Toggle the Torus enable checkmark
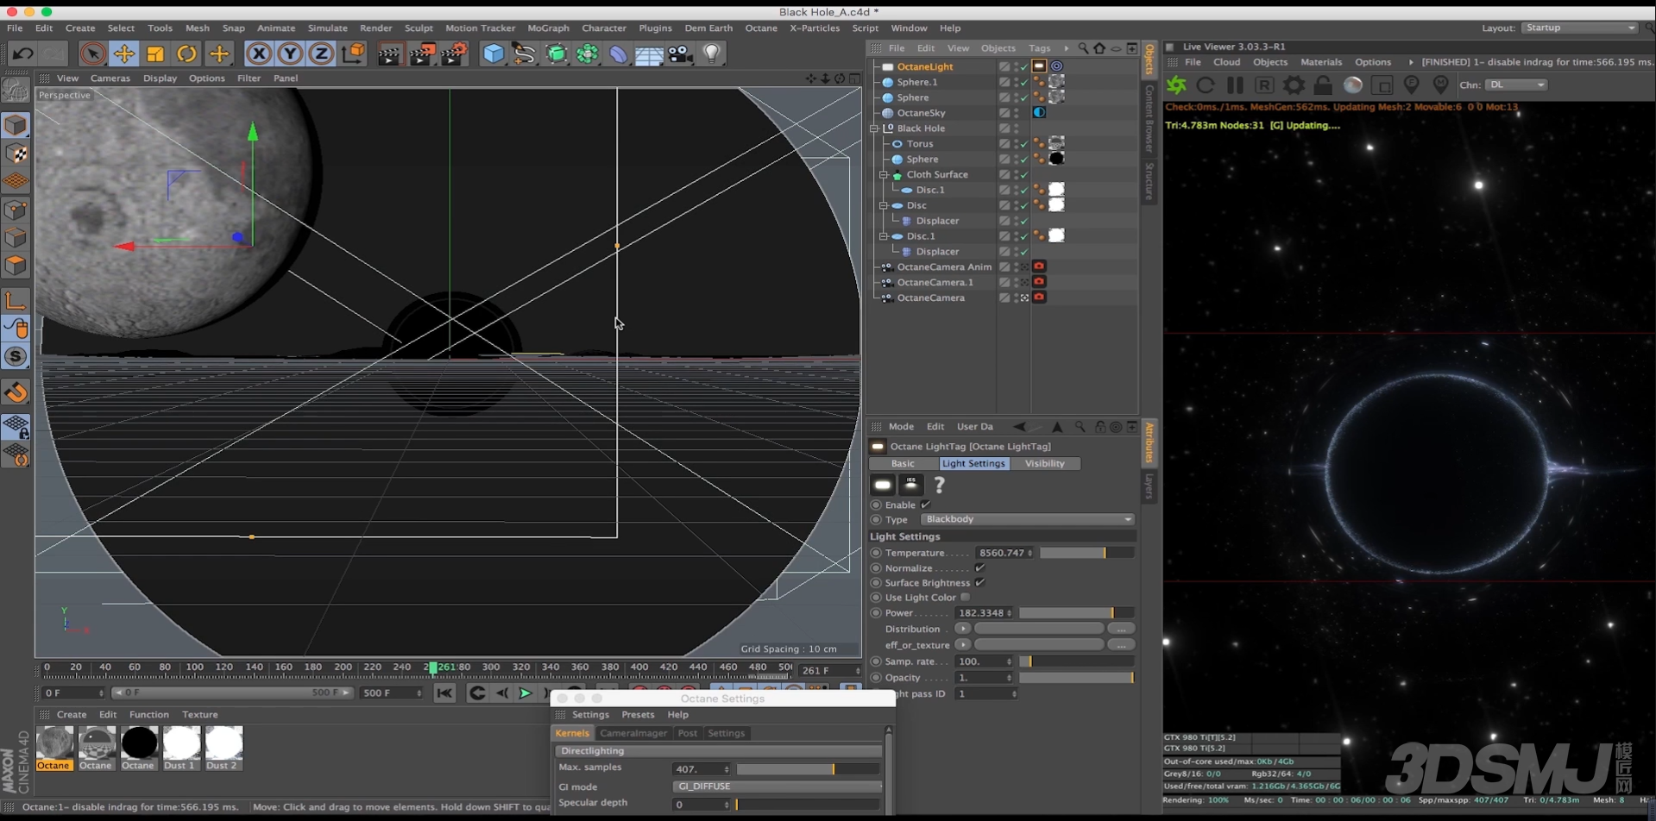The height and width of the screenshot is (821, 1656). pyautogui.click(x=1024, y=144)
